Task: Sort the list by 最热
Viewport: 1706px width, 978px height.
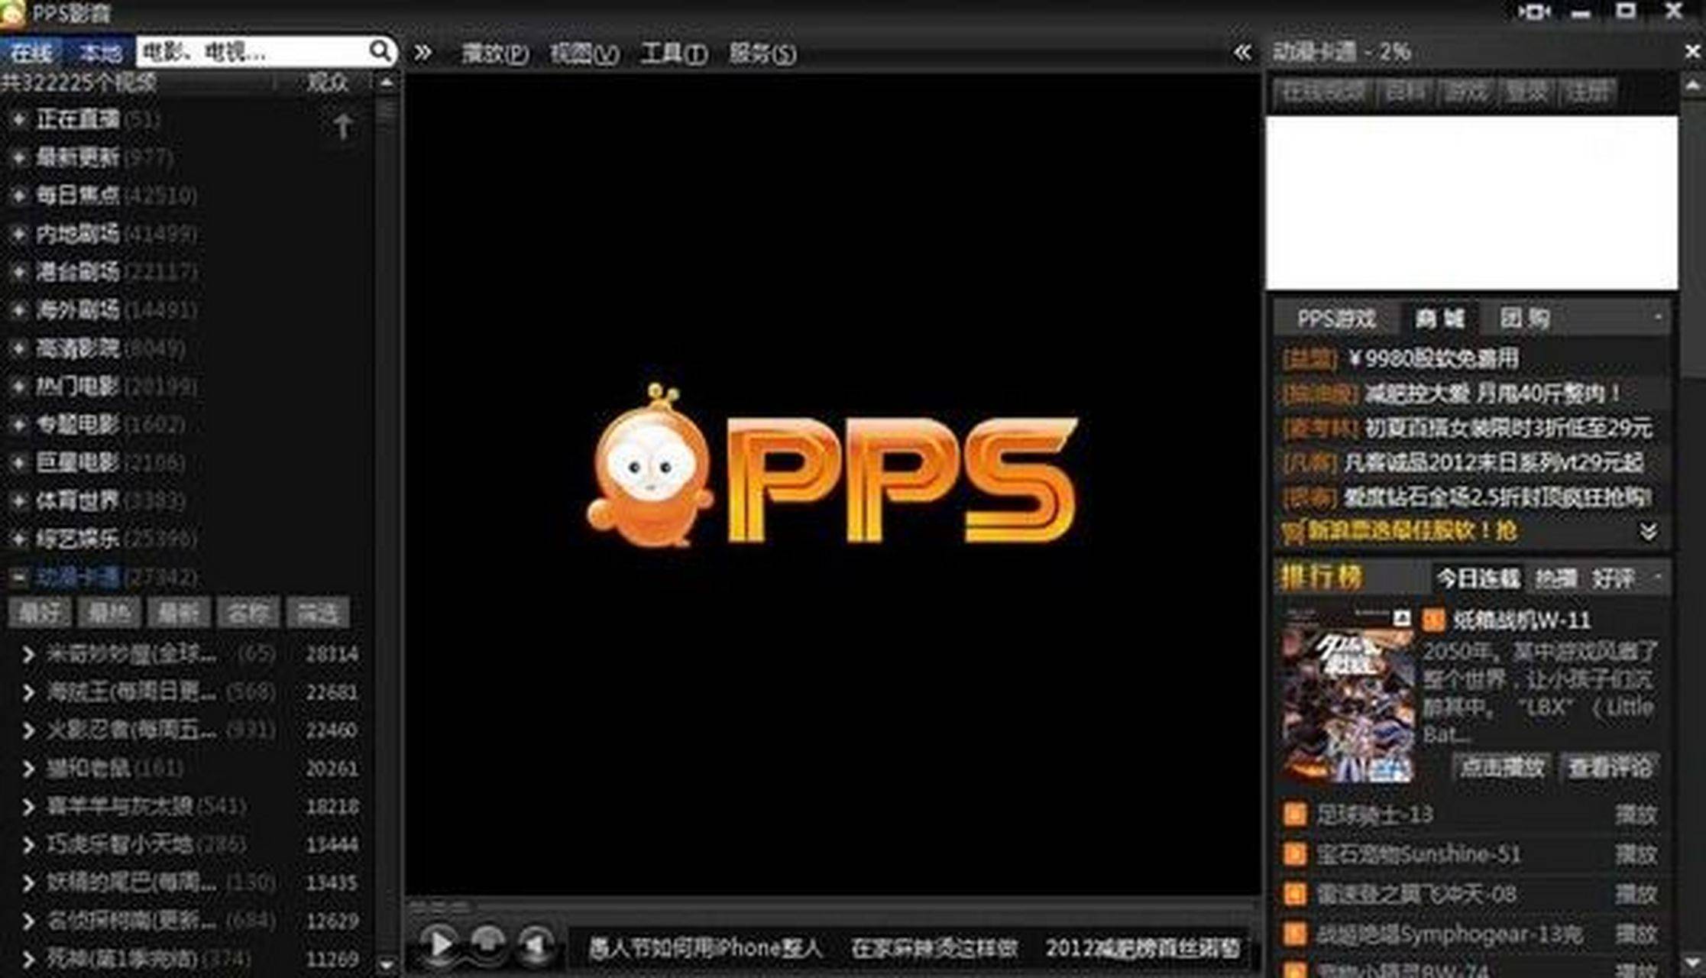Action: (x=109, y=613)
